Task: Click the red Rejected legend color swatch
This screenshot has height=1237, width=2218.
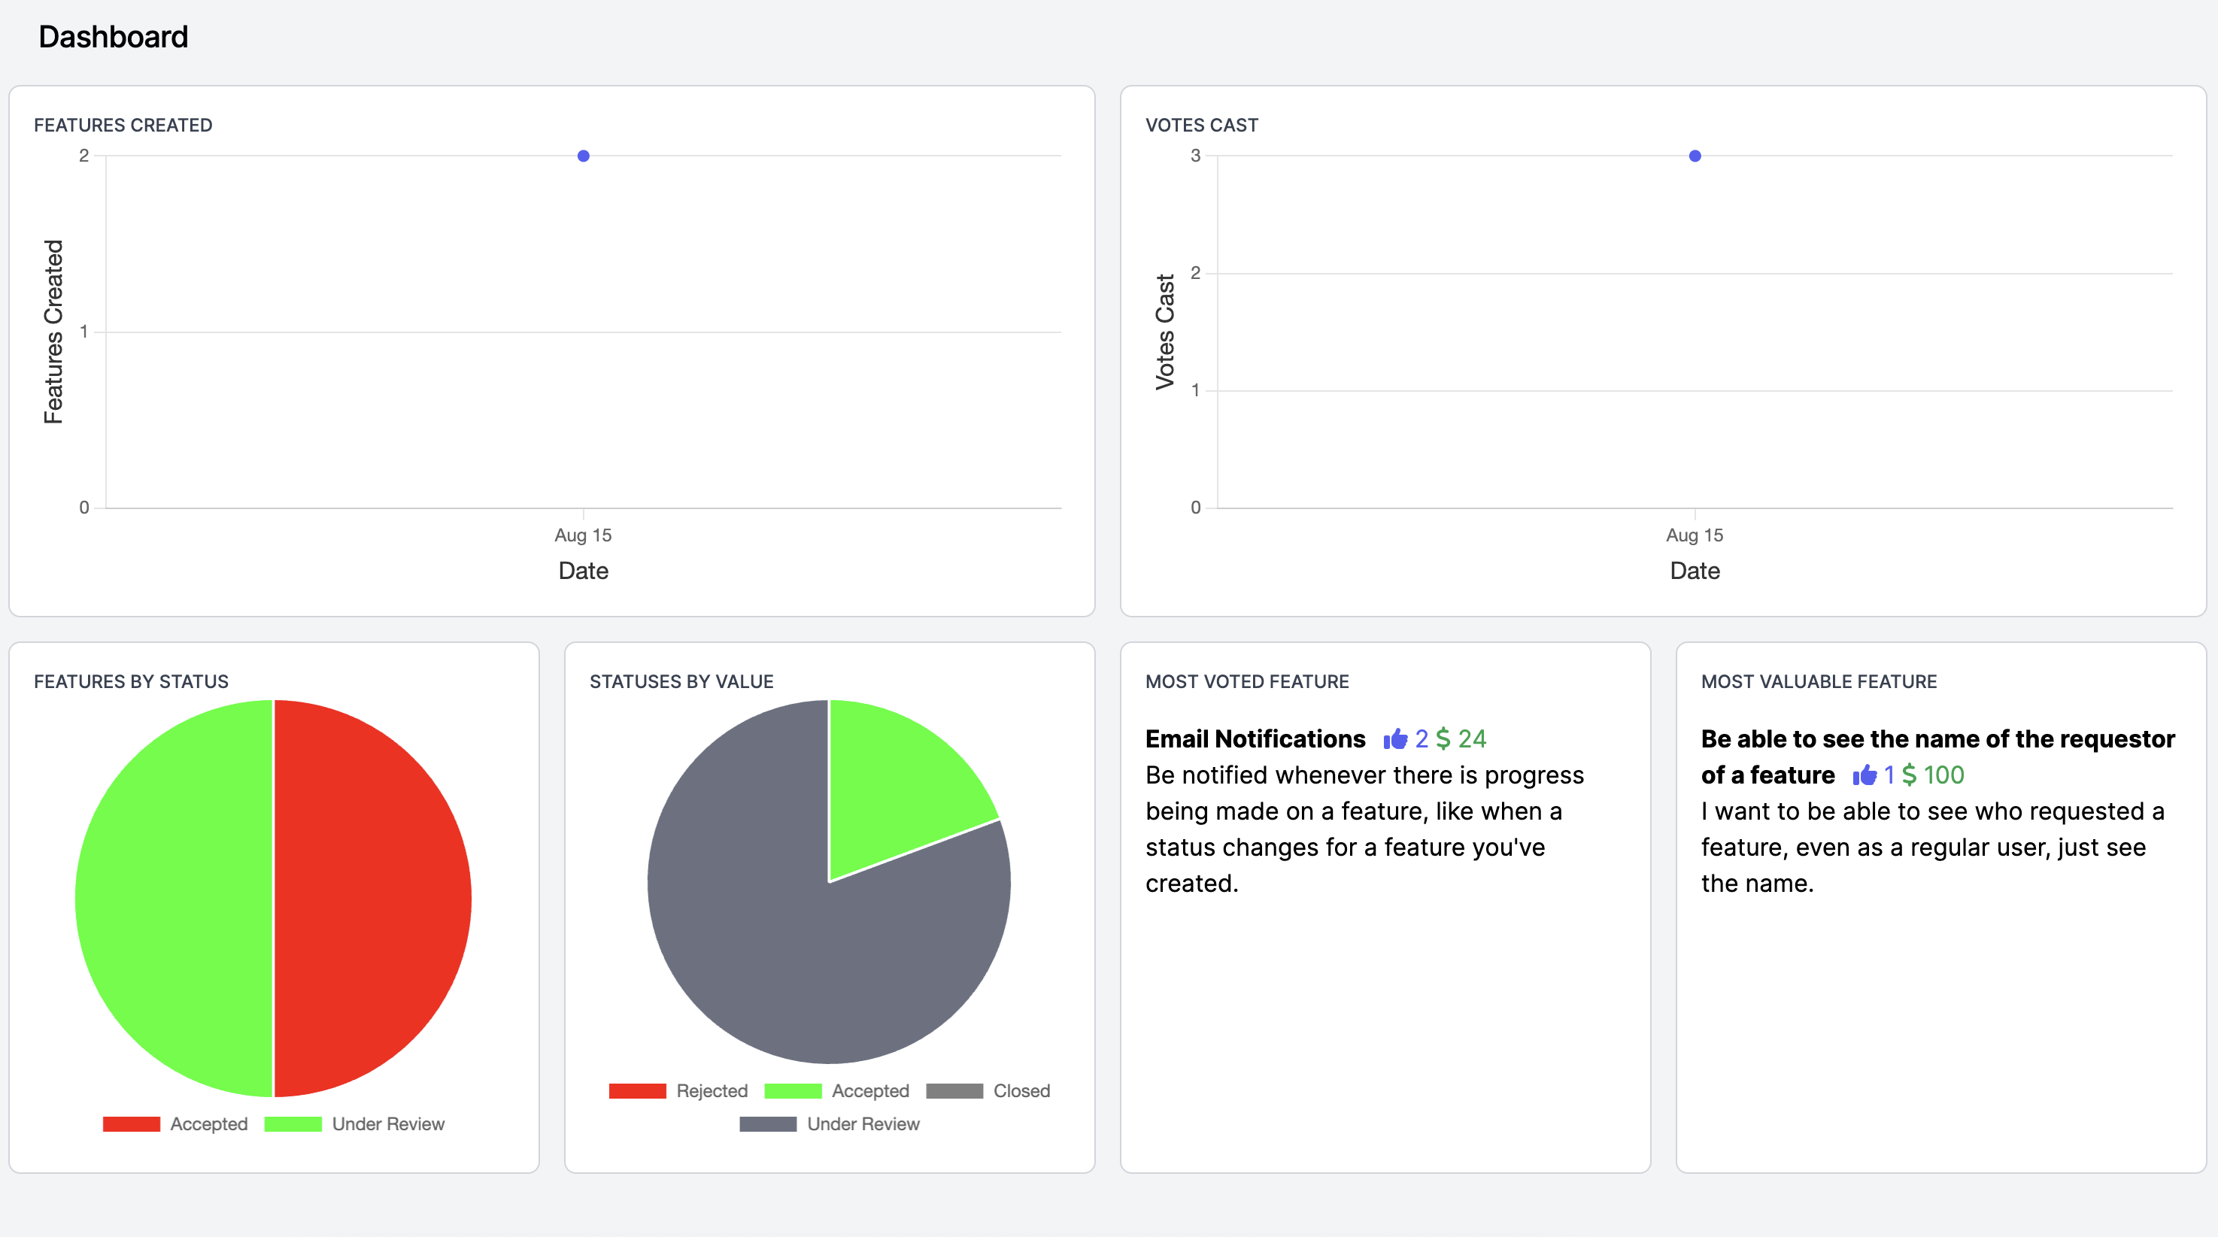Action: pos(639,1090)
